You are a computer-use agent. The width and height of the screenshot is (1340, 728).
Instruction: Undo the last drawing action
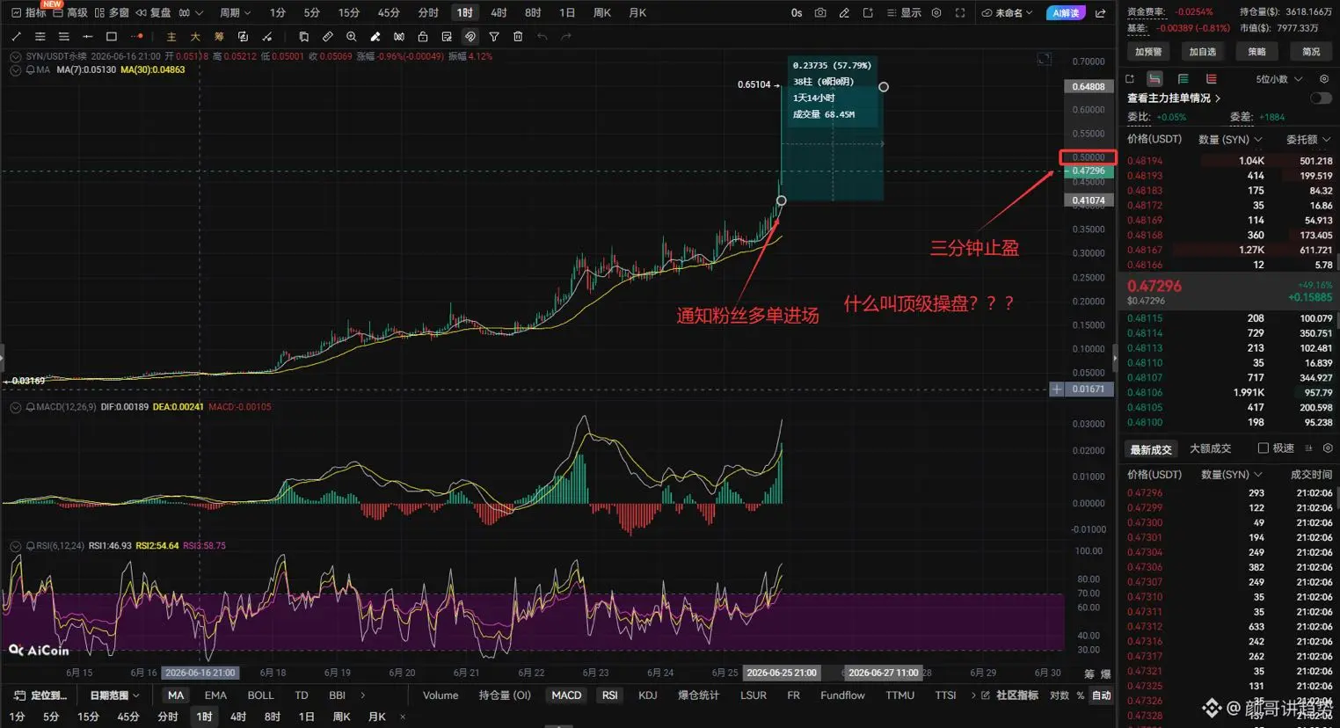[542, 37]
